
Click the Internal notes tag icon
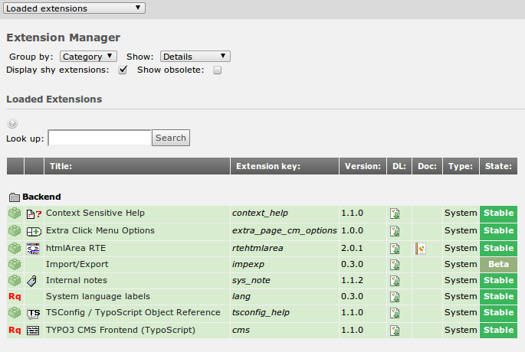[x=32, y=281]
